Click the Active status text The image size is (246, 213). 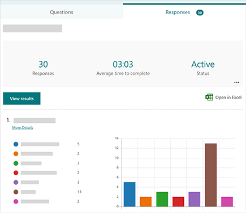point(203,64)
